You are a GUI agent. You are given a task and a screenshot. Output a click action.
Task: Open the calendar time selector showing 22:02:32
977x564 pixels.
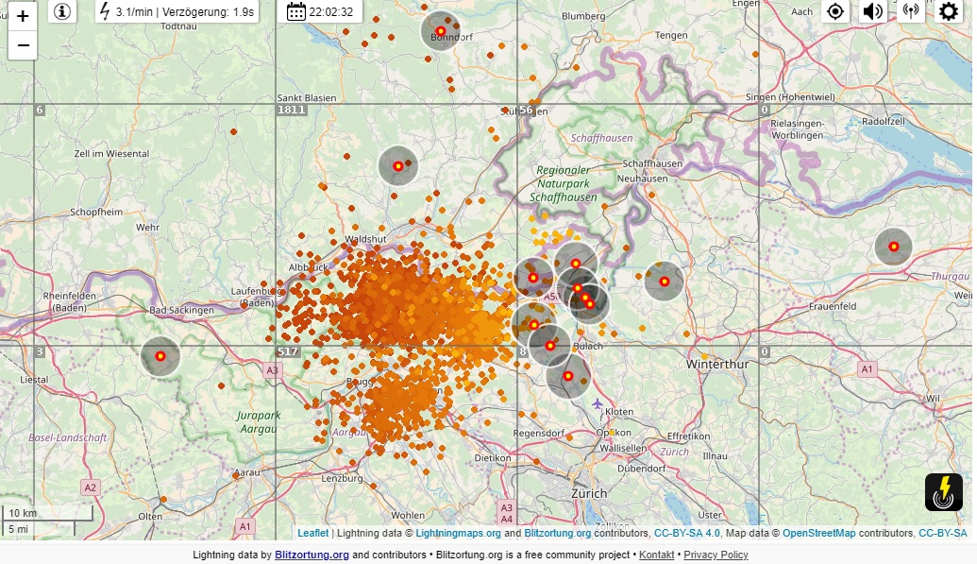click(322, 11)
